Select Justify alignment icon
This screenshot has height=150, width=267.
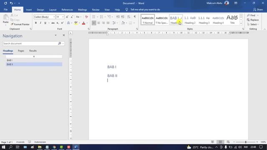(x=108, y=23)
